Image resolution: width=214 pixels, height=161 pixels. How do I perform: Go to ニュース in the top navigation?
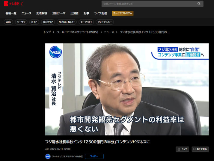pos(26,13)
